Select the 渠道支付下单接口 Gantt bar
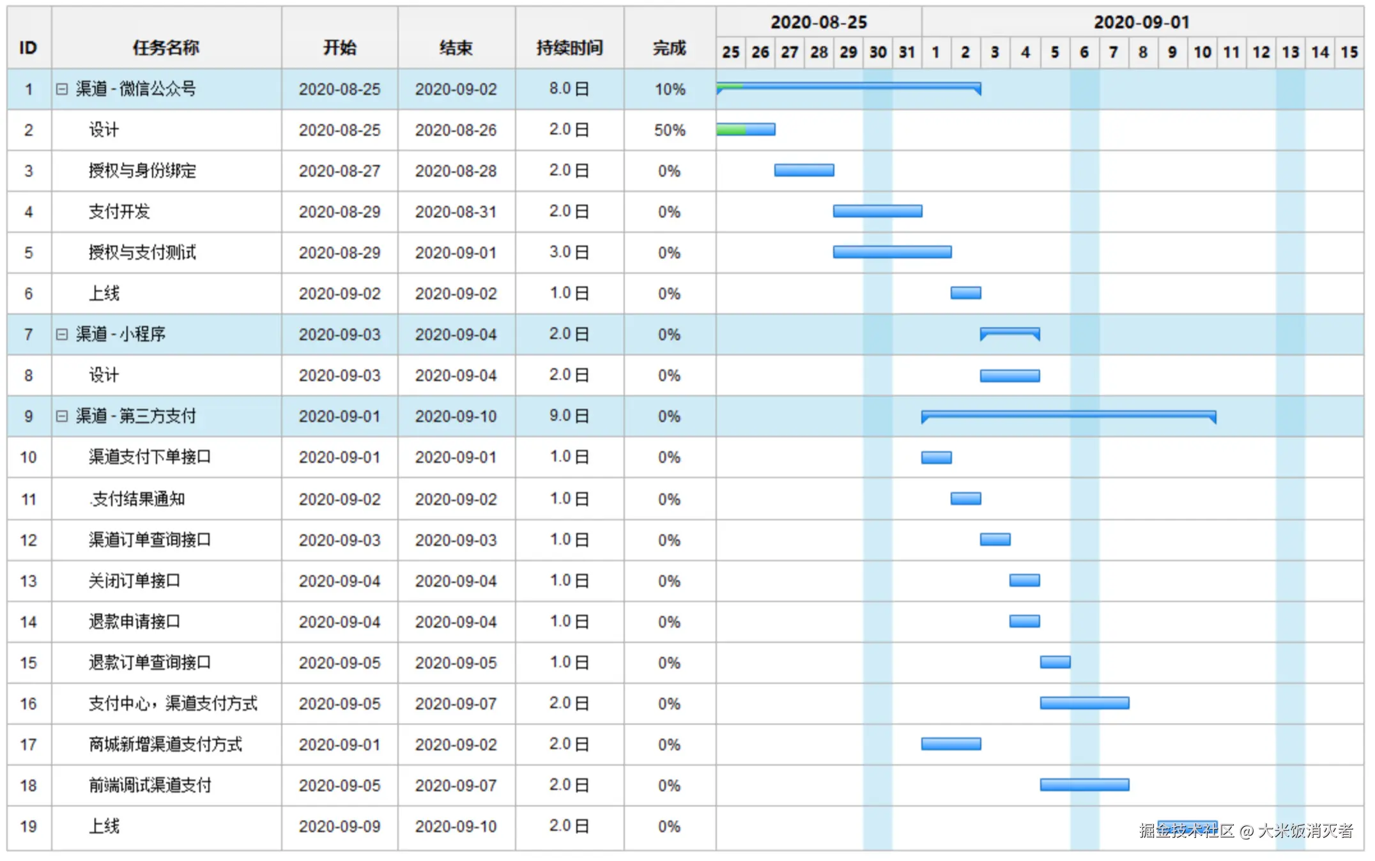Viewport: 1375px width, 861px height. tap(936, 457)
